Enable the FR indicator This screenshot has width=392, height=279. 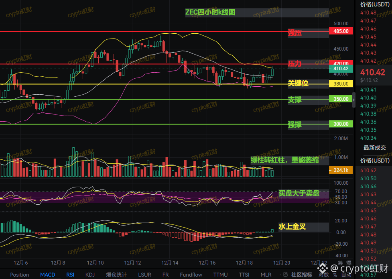[165, 275]
